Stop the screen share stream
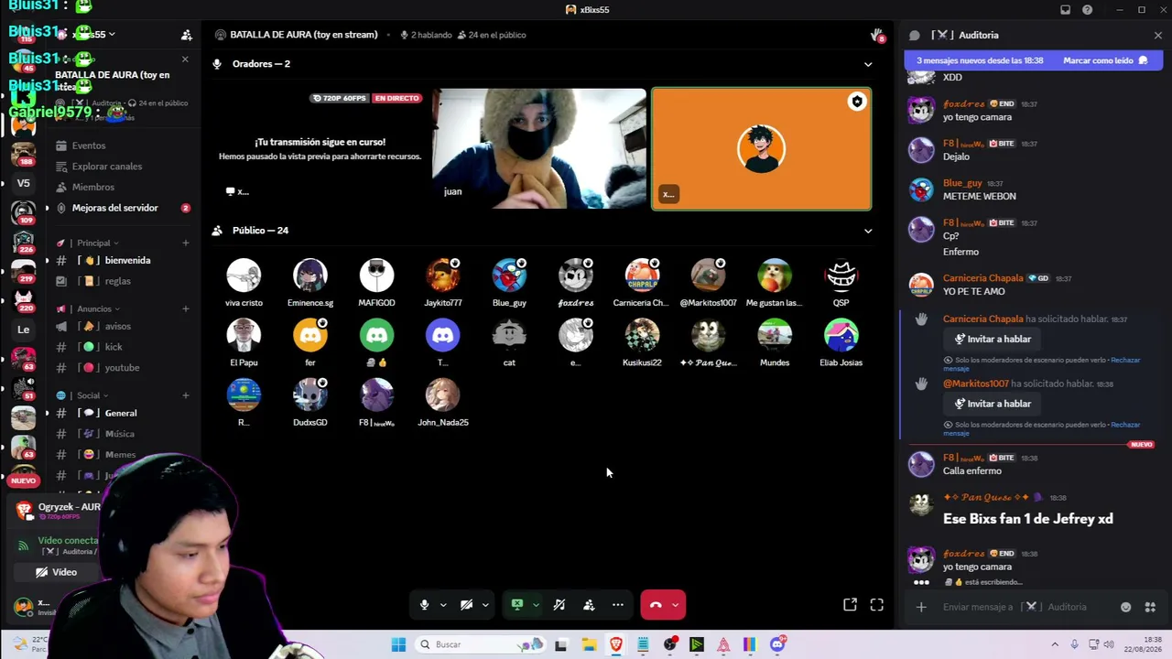The height and width of the screenshot is (659, 1172). pos(517,605)
